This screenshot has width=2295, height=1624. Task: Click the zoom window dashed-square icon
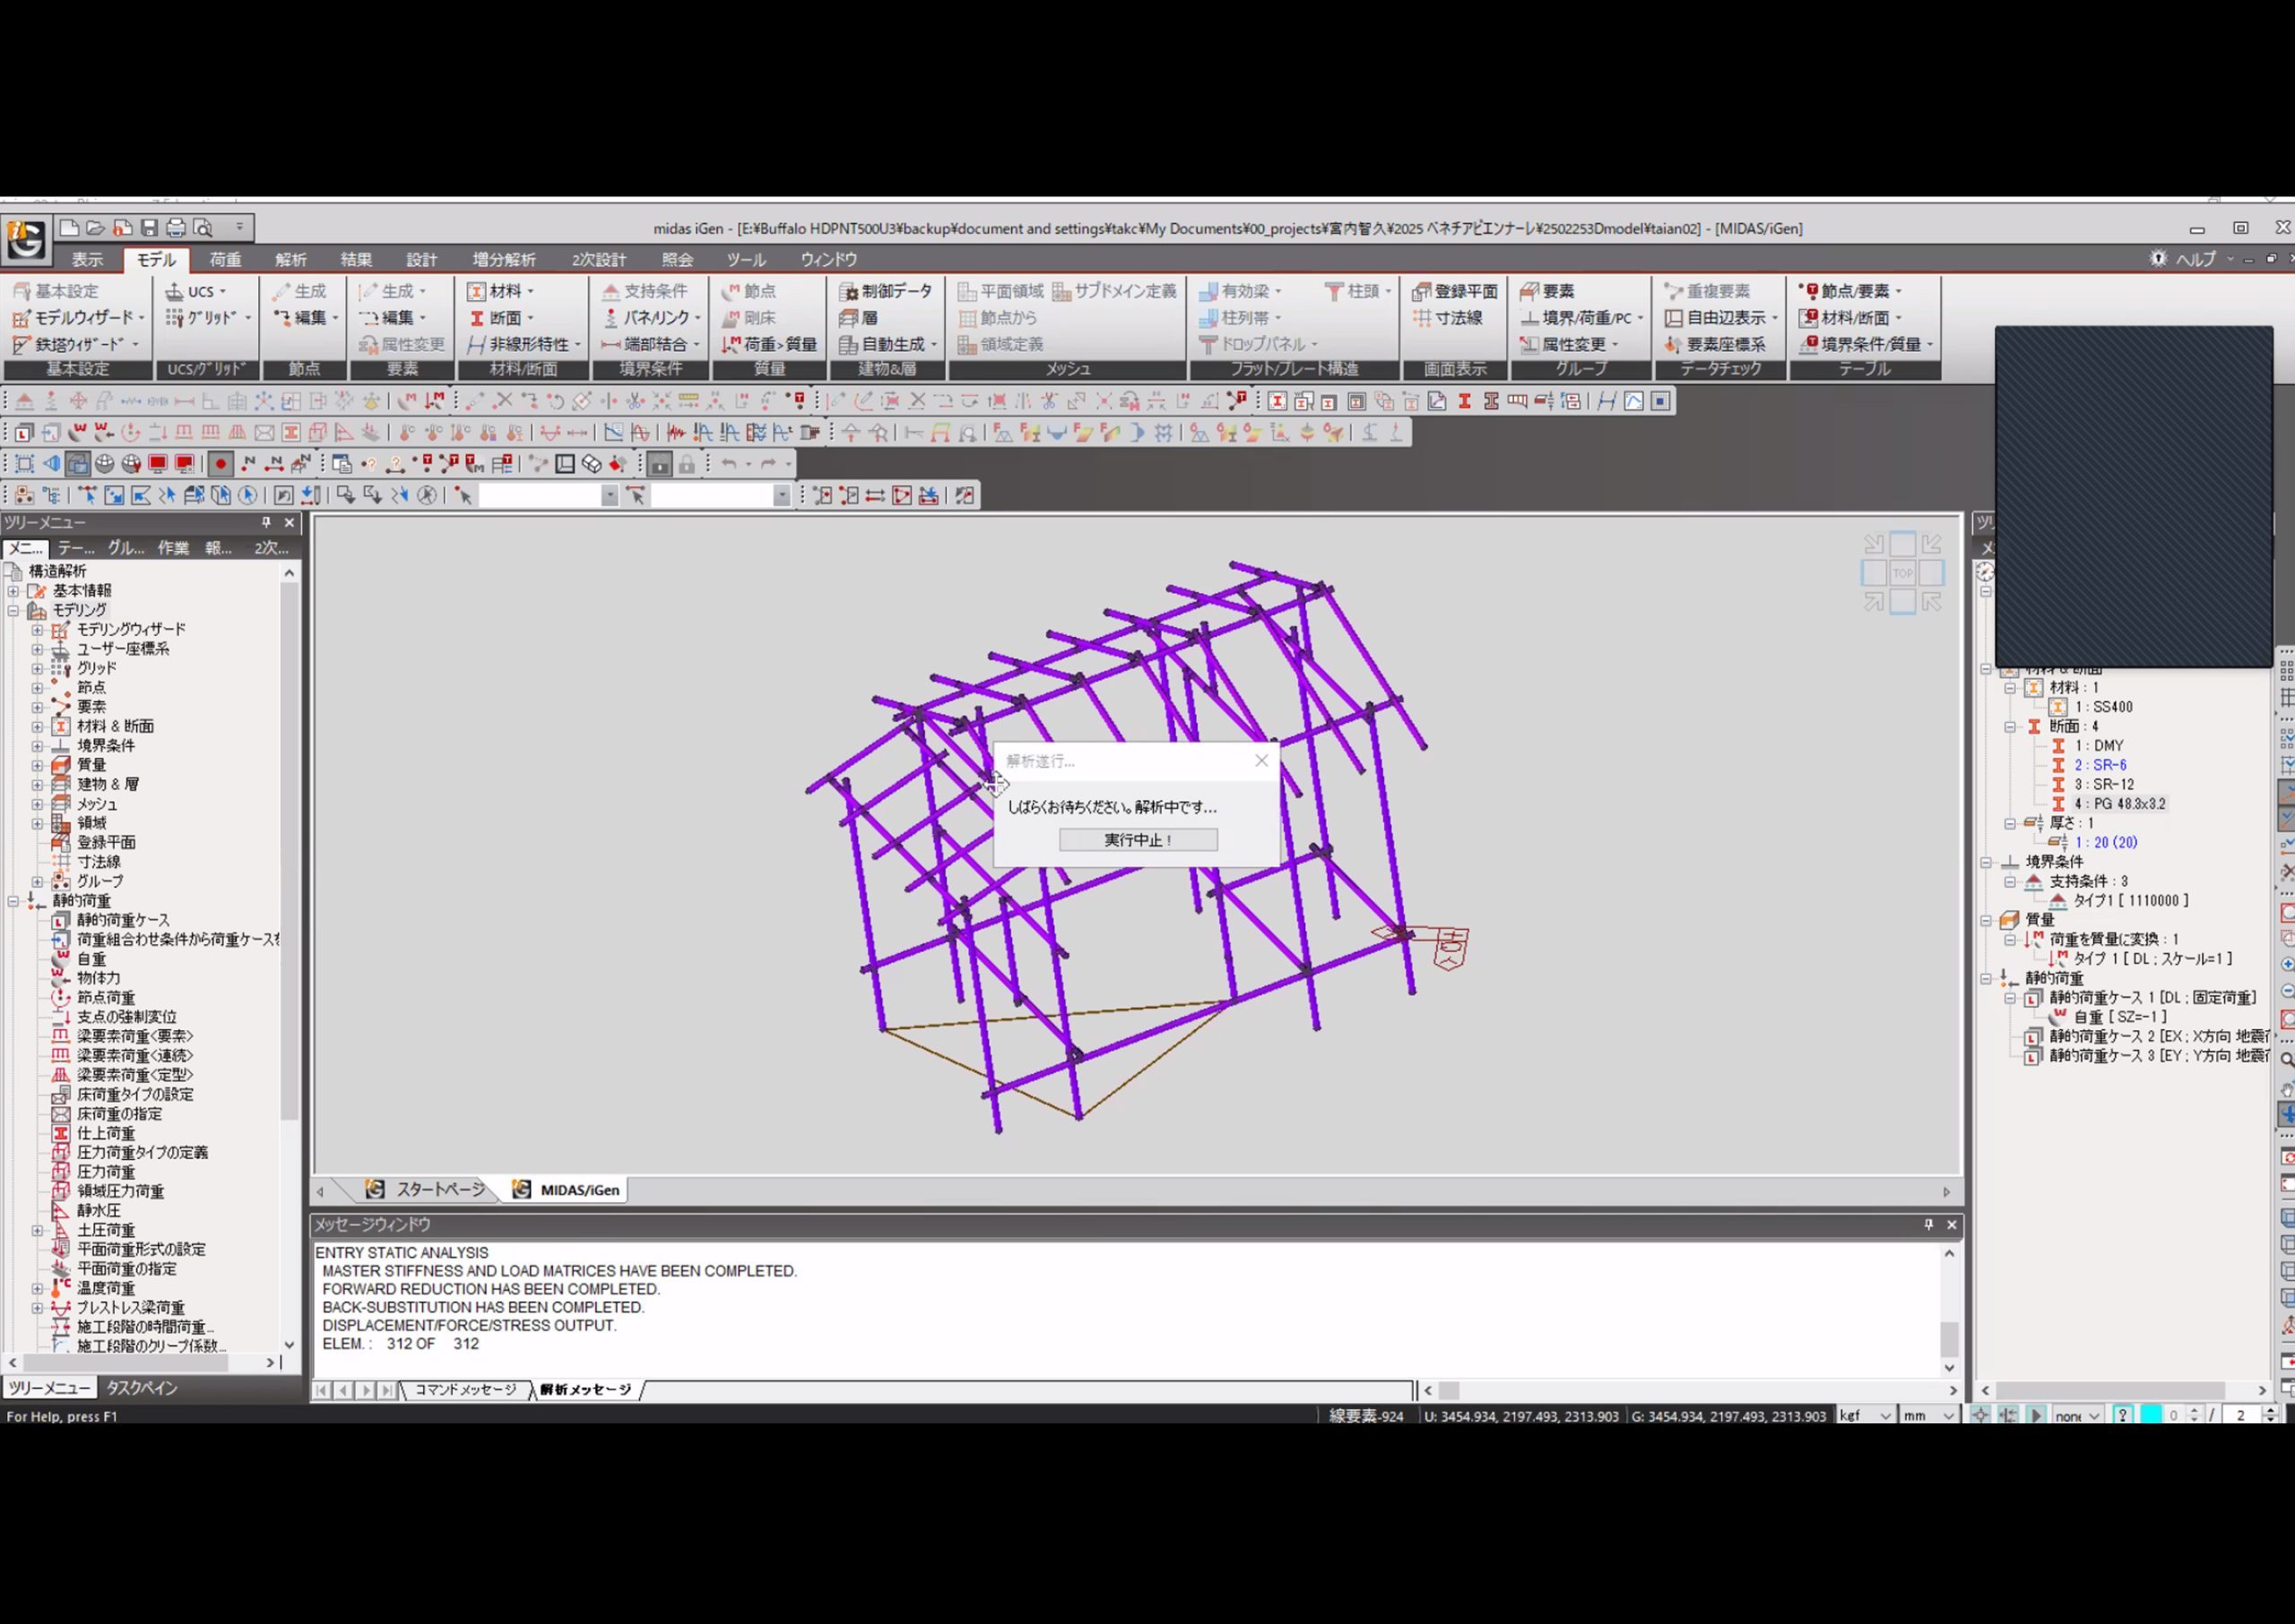[x=24, y=464]
